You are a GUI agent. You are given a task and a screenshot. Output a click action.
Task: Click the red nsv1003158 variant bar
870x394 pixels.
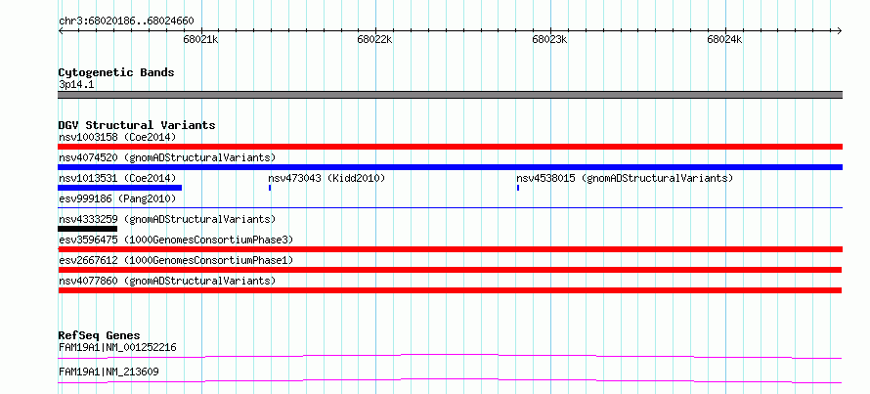[x=450, y=147]
